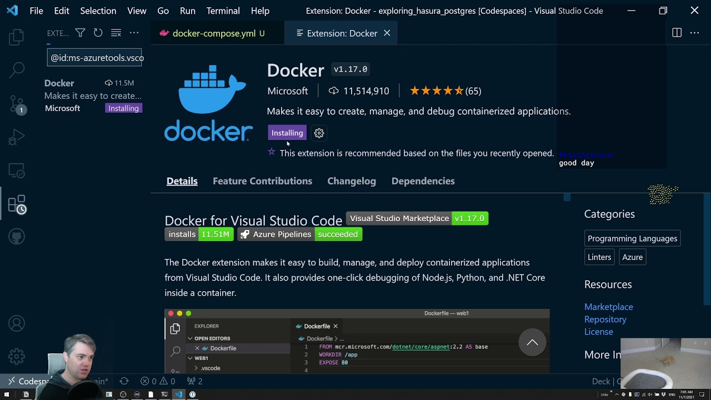Image resolution: width=711 pixels, height=400 pixels.
Task: Click the scroll-to-top arrow button
Action: pos(532,342)
